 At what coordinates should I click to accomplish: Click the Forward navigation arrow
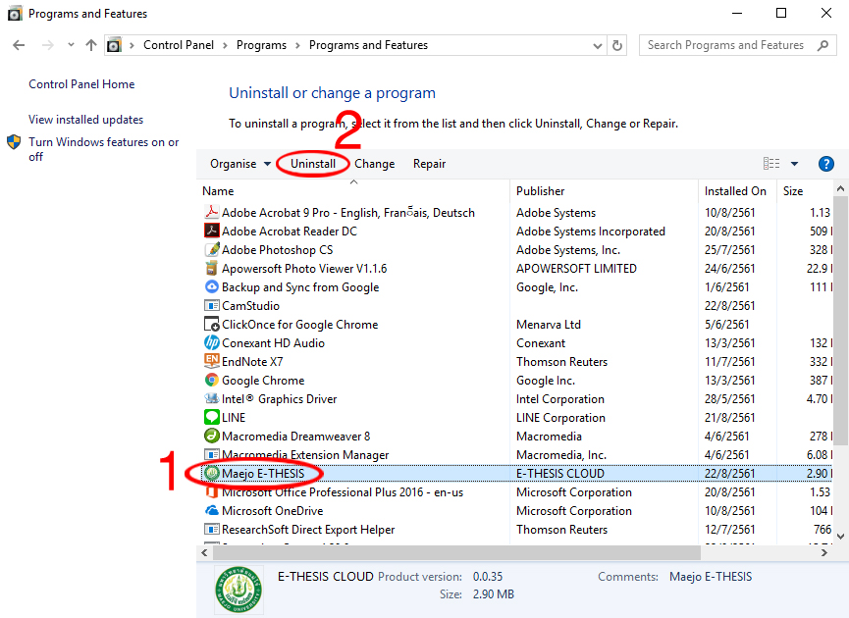tap(48, 45)
